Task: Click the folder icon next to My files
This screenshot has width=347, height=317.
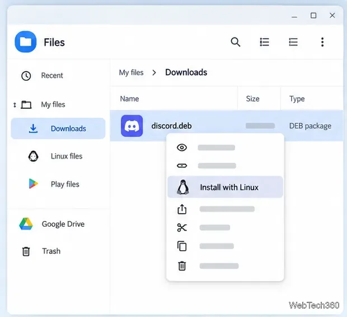Action: (x=26, y=104)
